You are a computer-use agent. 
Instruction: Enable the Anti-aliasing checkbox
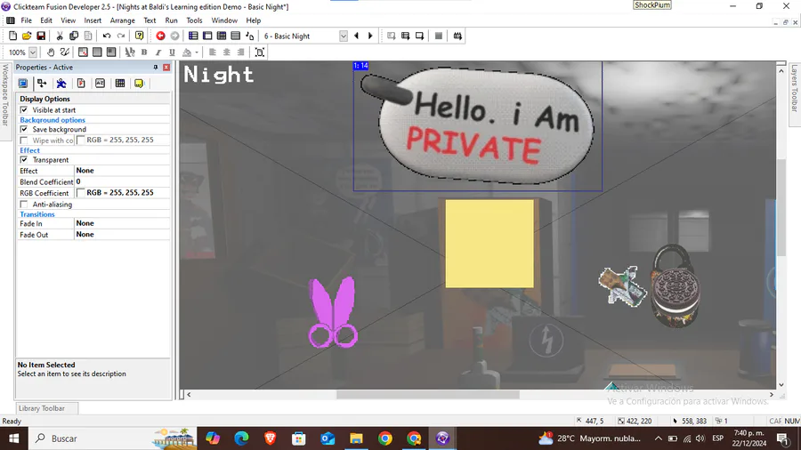point(24,204)
